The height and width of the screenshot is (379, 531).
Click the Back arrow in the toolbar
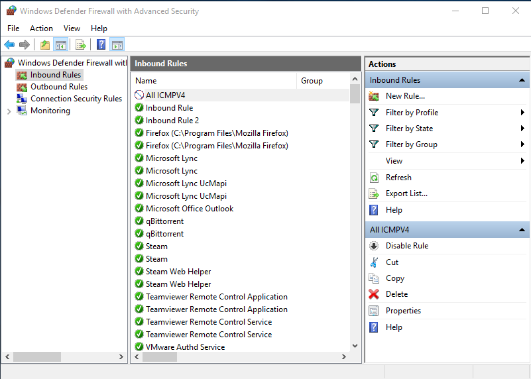(9, 44)
